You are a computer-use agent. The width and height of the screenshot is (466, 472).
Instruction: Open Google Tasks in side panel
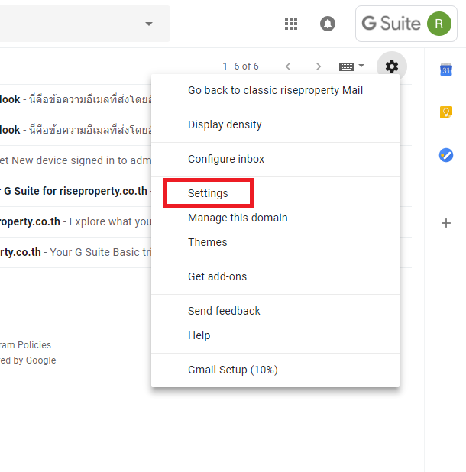[446, 155]
